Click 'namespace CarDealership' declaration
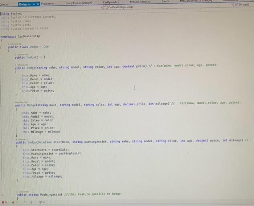Viewport: 254px width, 206px height. click(20, 36)
